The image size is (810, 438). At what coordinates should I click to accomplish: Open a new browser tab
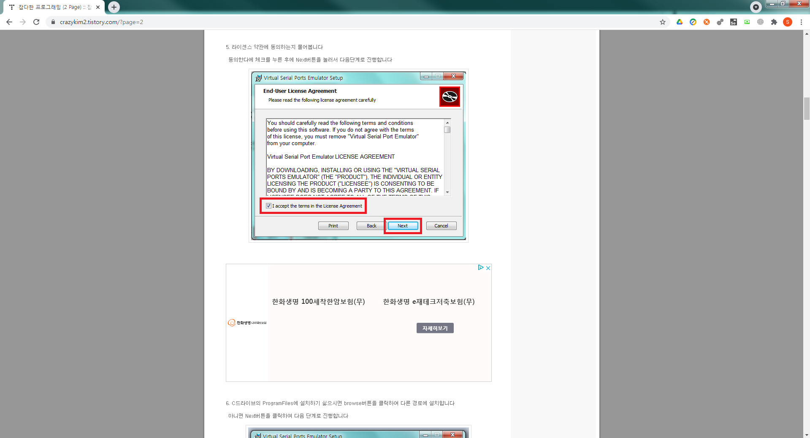tap(114, 7)
